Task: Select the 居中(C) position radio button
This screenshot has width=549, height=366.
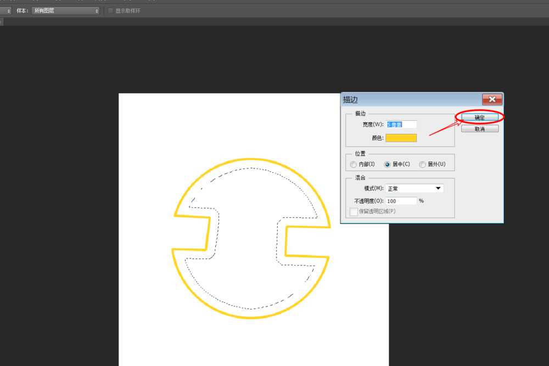Action: coord(388,164)
